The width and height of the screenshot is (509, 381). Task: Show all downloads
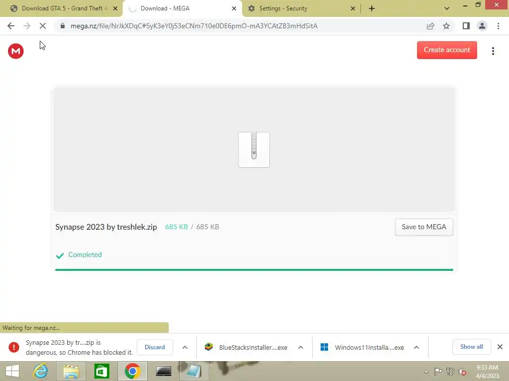[471, 347]
